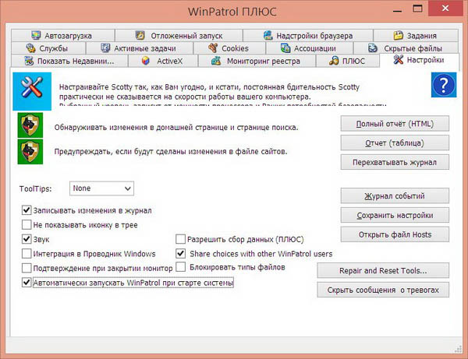468x359 pixels.
Task: Click the Отложенный запуск tab clock icon
Action: click(x=140, y=35)
